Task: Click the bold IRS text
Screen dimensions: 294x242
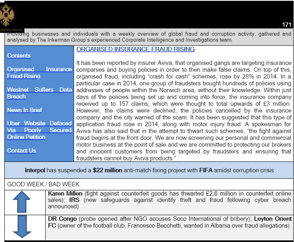Action: tap(74, 200)
